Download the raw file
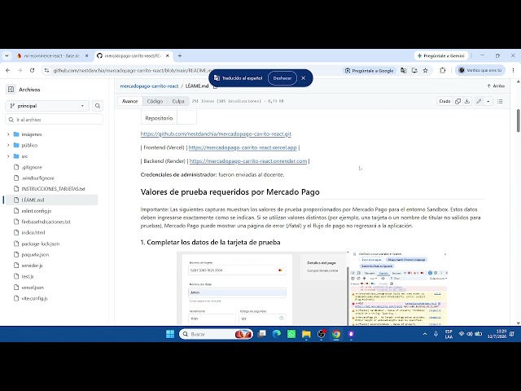This screenshot has height=391, width=521. point(467,101)
